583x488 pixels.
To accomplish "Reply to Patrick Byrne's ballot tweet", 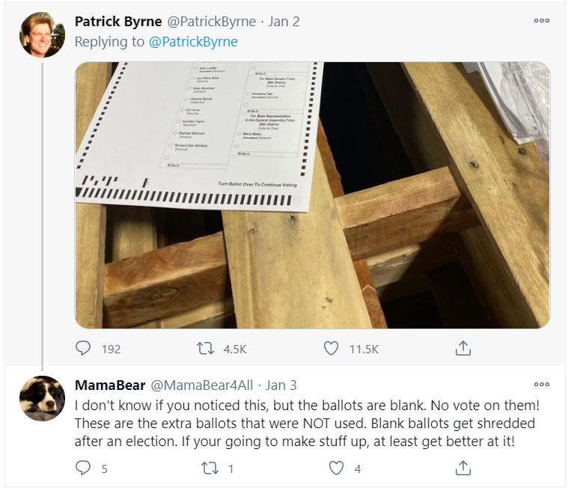I will click(84, 348).
